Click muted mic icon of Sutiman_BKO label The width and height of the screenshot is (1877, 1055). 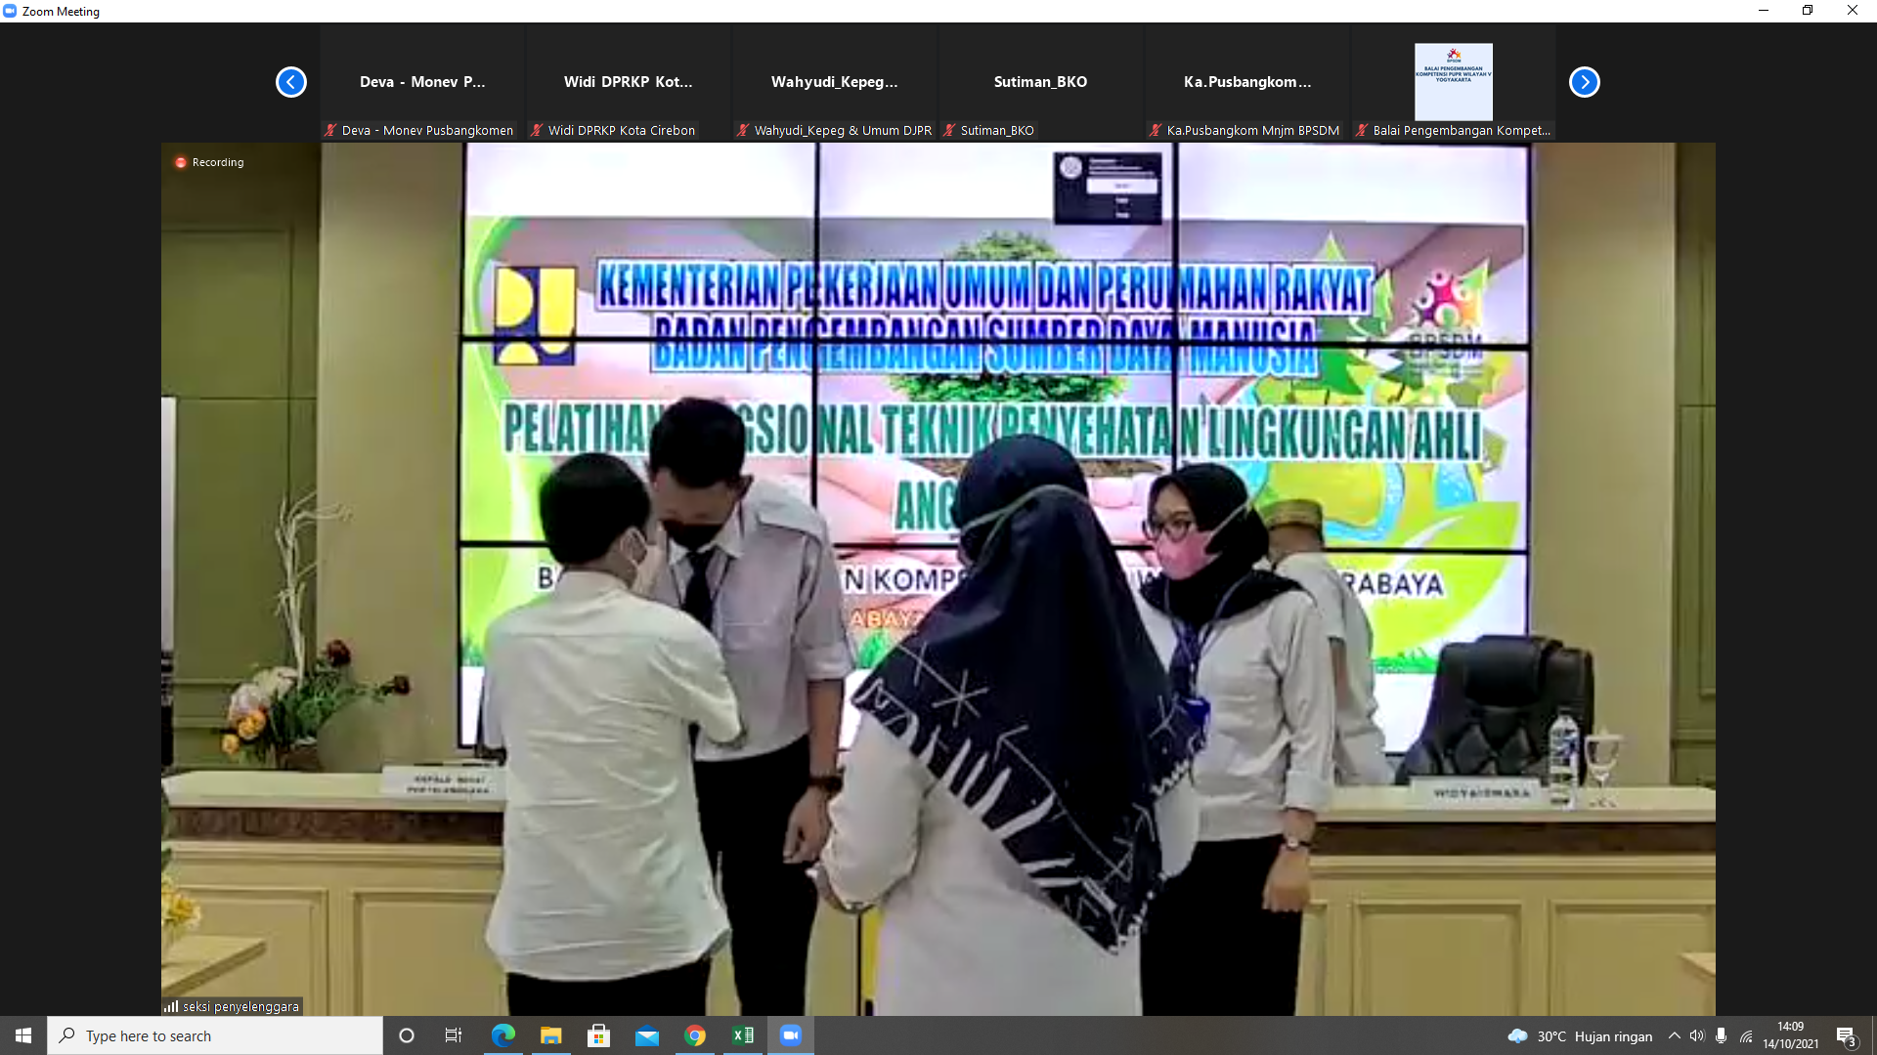point(949,130)
